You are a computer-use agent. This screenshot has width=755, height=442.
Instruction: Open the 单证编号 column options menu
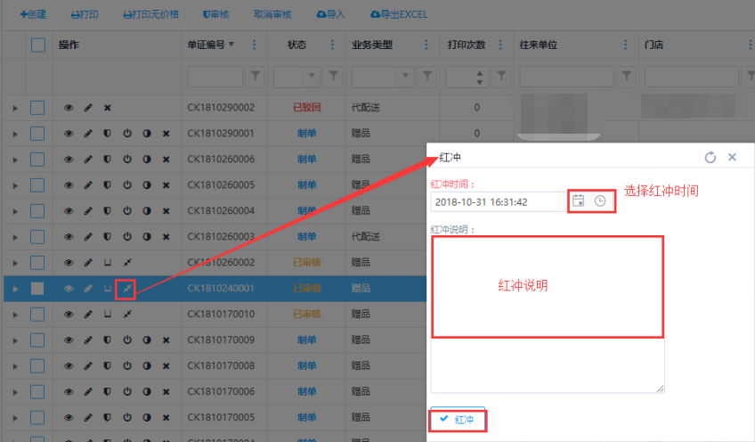[x=255, y=45]
